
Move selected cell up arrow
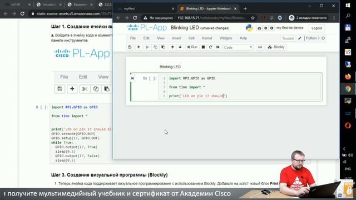tap(172, 47)
